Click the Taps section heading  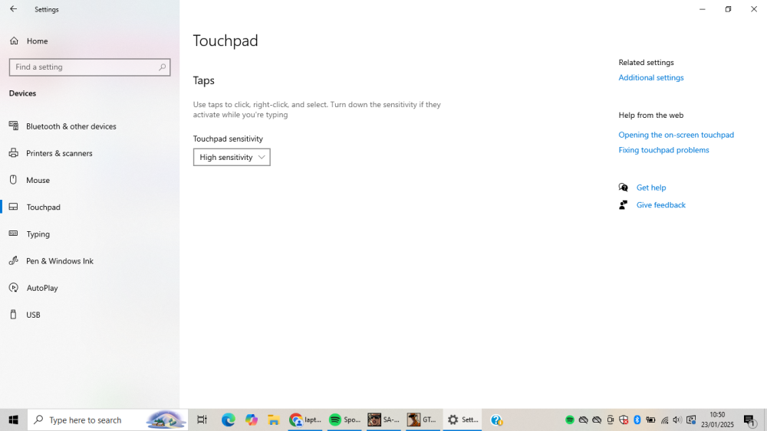pos(203,80)
